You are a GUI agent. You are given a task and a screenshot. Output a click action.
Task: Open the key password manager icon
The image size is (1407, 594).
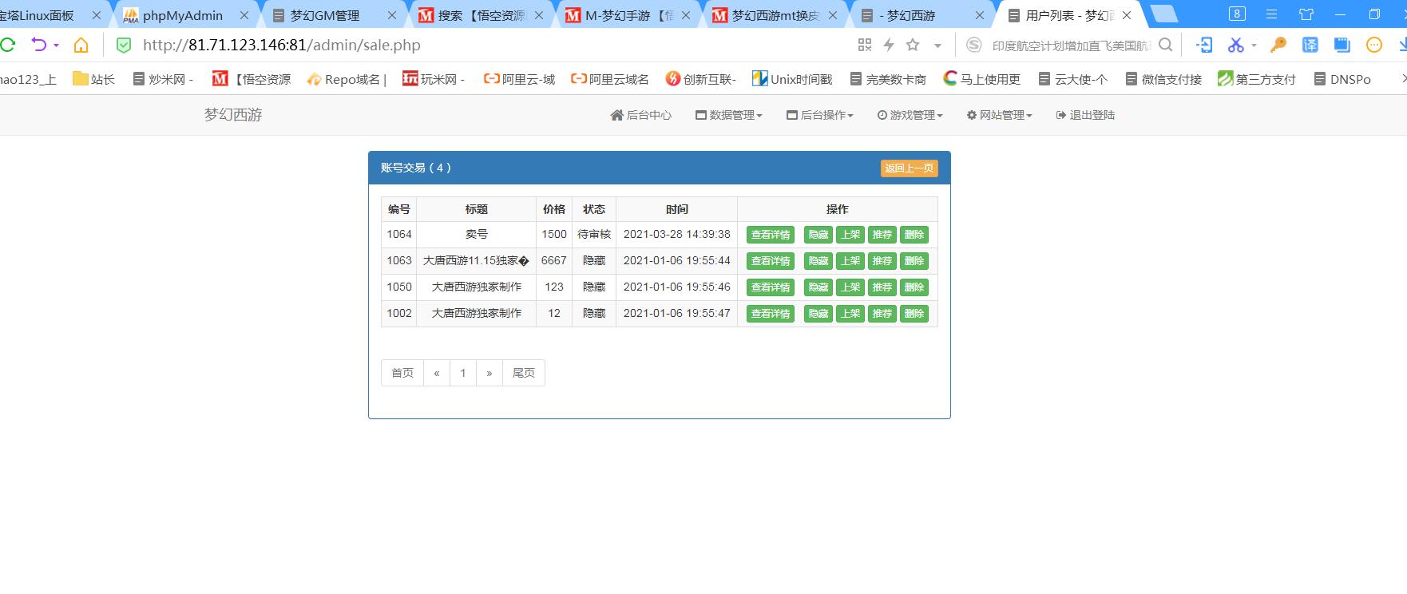coord(1278,46)
